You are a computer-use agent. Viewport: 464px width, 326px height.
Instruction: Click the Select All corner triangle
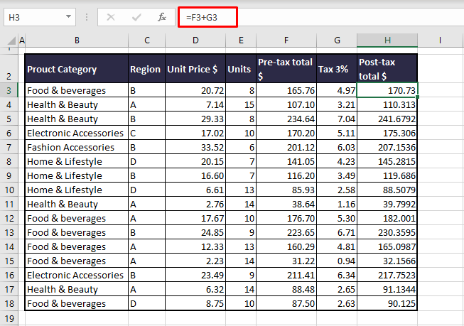click(11, 40)
